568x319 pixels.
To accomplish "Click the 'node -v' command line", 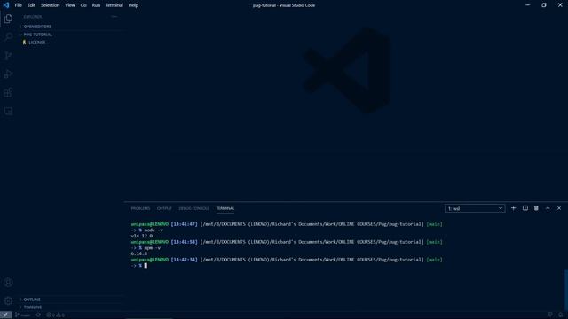I will coord(147,230).
